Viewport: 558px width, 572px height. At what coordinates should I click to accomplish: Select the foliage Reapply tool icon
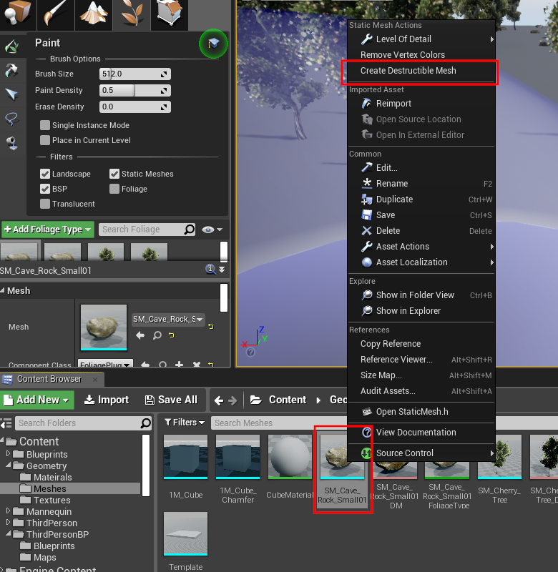11,70
